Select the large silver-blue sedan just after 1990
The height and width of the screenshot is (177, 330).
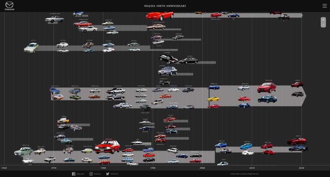point(168,71)
